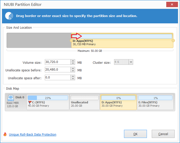Click the 'Maximum: 50.00 GB' label
The image size is (180, 143).
pos(90,51)
